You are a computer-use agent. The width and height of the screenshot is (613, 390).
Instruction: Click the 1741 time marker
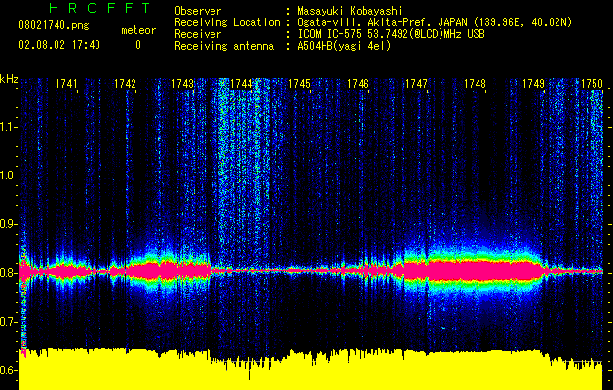coord(66,84)
